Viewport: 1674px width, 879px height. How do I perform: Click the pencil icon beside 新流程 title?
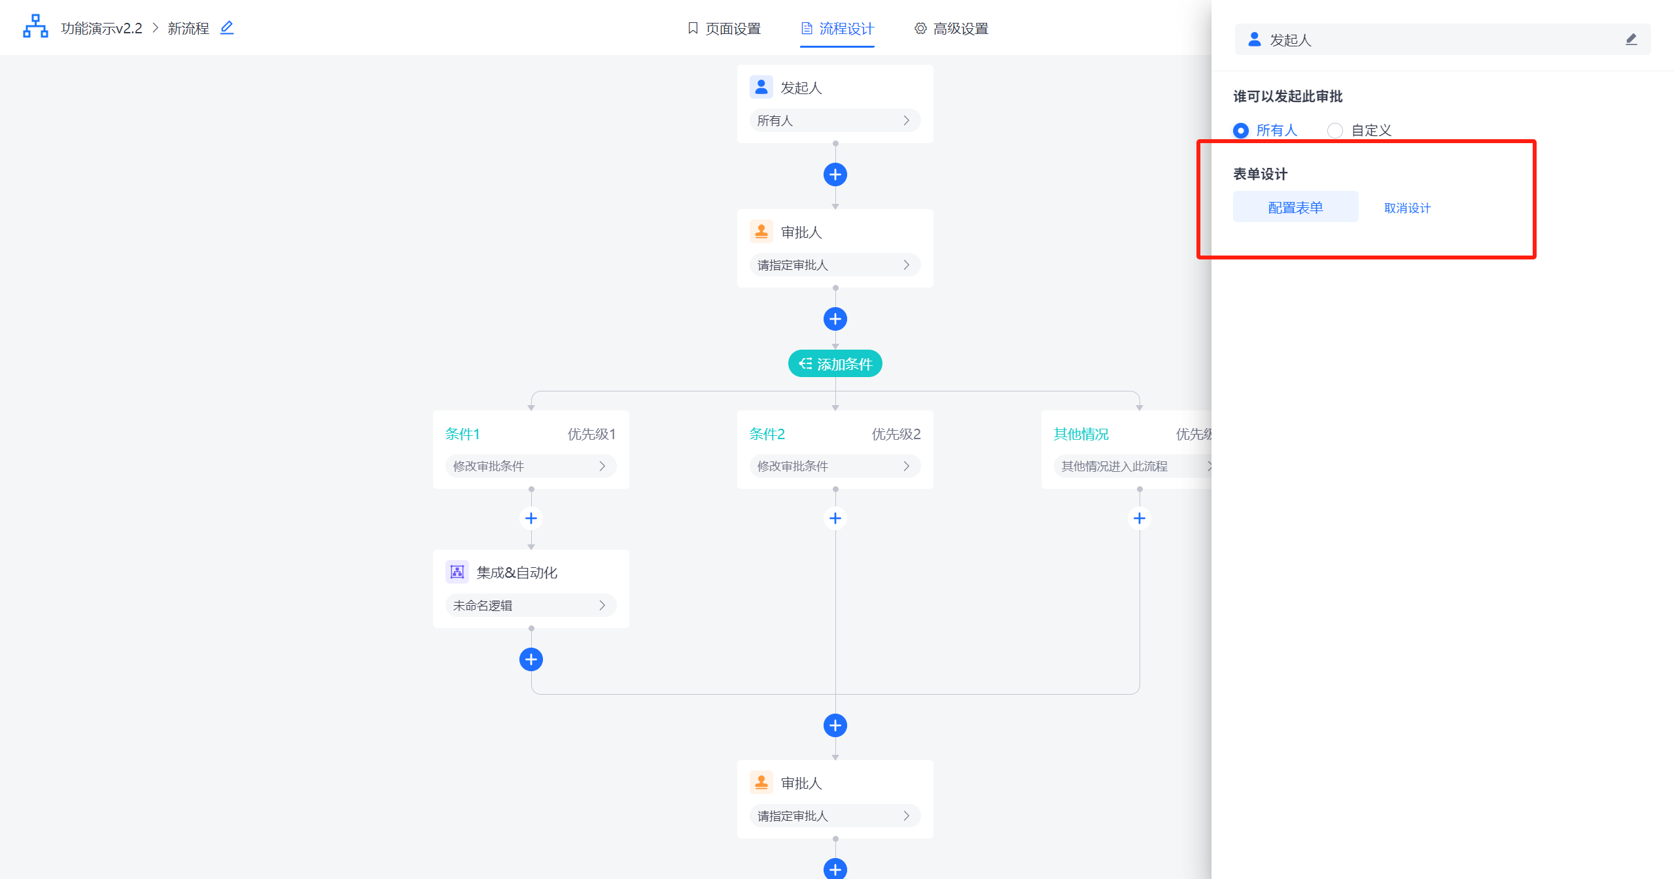226,28
